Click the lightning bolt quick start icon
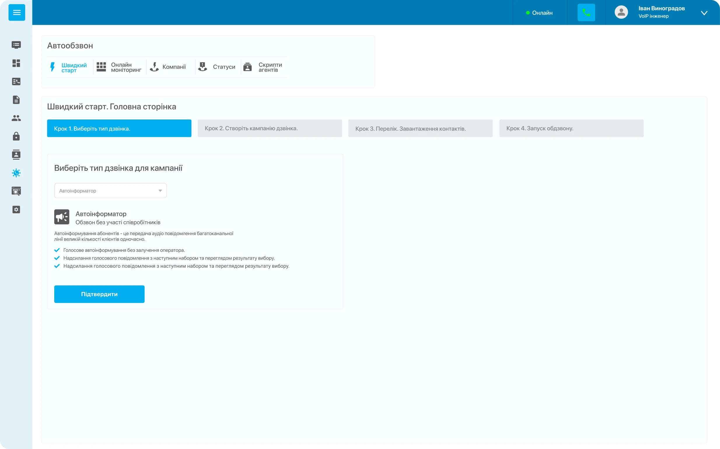This screenshot has width=720, height=449. (x=53, y=67)
